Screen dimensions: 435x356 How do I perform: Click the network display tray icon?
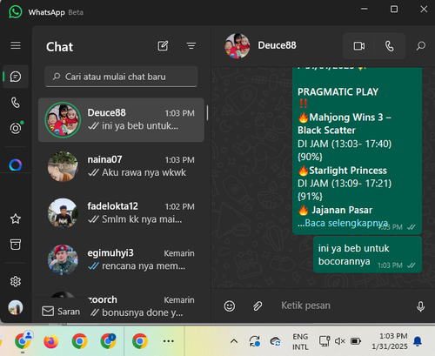point(325,341)
